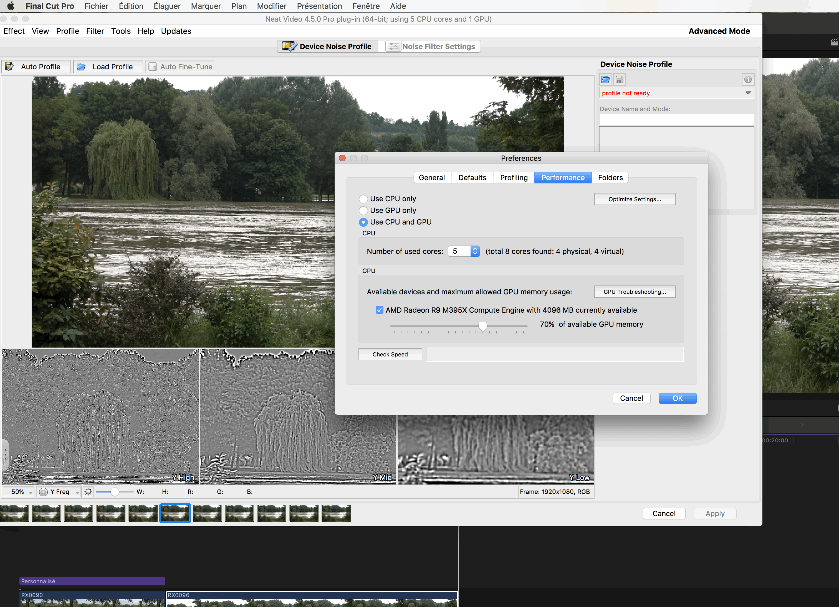
Task: Click the Noise Filter Settings sliders icon
Action: 393,46
